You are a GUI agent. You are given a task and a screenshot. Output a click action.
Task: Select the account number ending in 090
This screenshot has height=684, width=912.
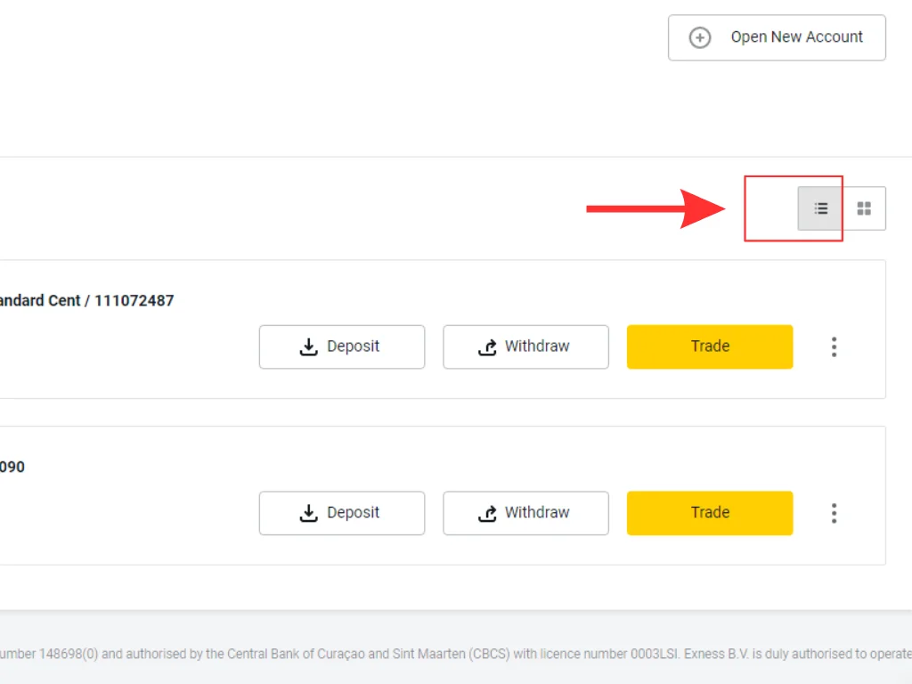(12, 467)
